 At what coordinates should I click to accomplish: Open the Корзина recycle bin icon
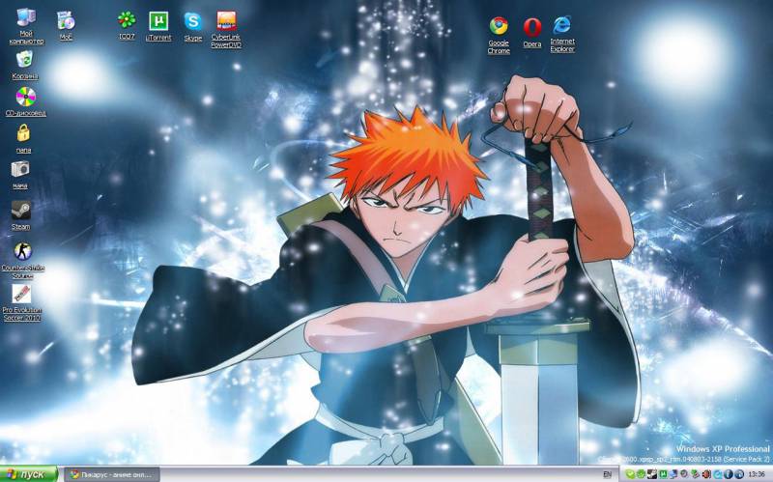pos(25,65)
